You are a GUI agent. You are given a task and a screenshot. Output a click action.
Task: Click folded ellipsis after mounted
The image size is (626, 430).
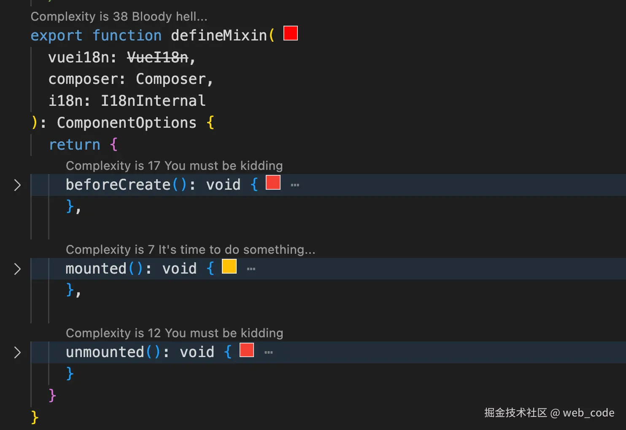pos(251,269)
